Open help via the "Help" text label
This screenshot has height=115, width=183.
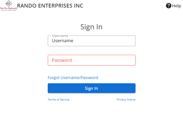pos(177,6)
